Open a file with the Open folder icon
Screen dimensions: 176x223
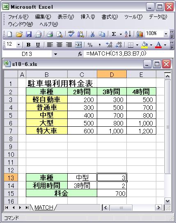click(19, 34)
